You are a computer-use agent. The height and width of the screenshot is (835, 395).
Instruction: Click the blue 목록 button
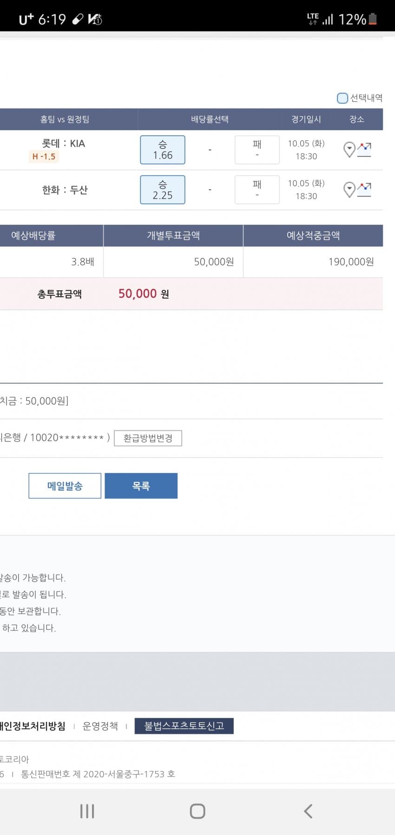[x=141, y=486]
